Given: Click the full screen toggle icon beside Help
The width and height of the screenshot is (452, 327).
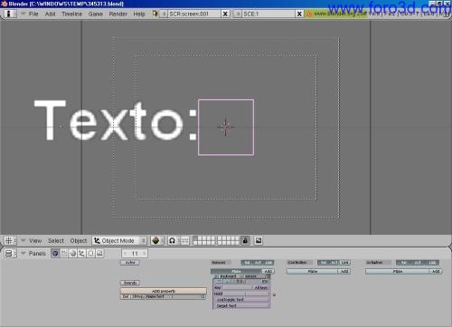Looking at the screenshot, I should tap(155, 14).
